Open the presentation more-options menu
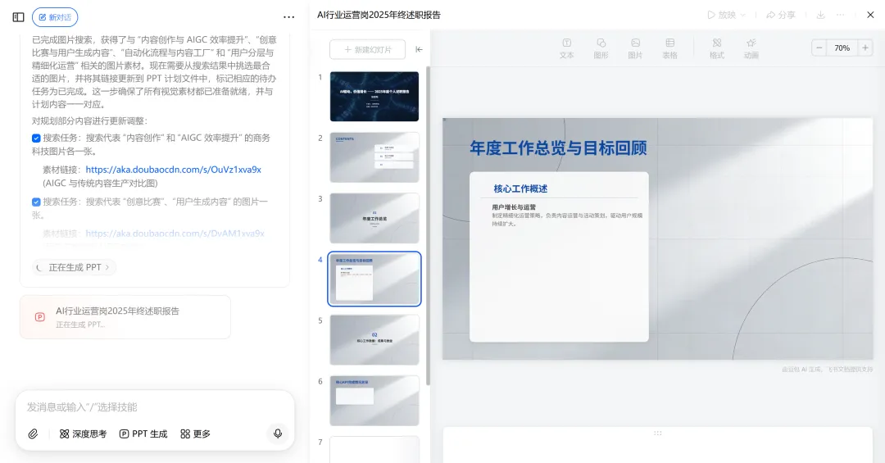Viewport: 885px width, 463px height. 841,16
